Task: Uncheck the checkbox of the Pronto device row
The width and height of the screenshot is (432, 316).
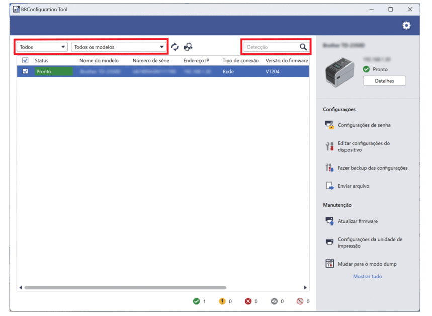Action: 25,71
